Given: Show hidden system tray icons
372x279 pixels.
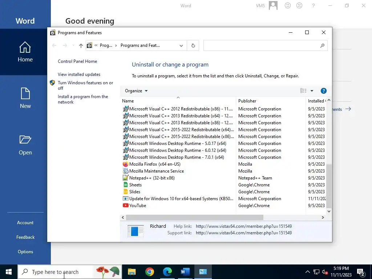Looking at the screenshot, I should point(307,272).
